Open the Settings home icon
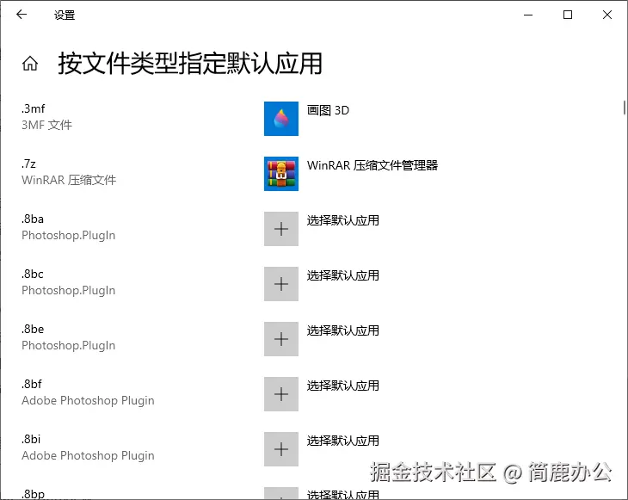Screen dimensions: 628x500 tap(30, 64)
